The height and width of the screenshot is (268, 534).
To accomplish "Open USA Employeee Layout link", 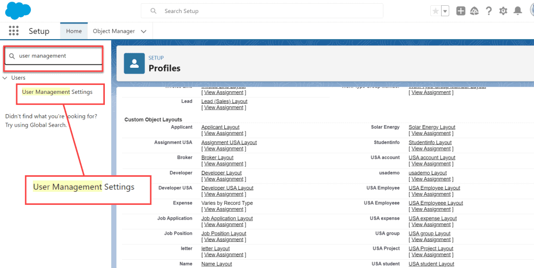I will (x=436, y=203).
